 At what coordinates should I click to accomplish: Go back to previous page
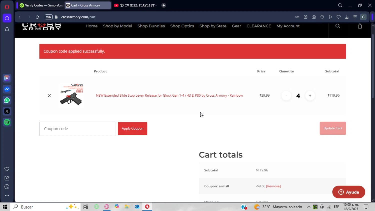coord(19,17)
